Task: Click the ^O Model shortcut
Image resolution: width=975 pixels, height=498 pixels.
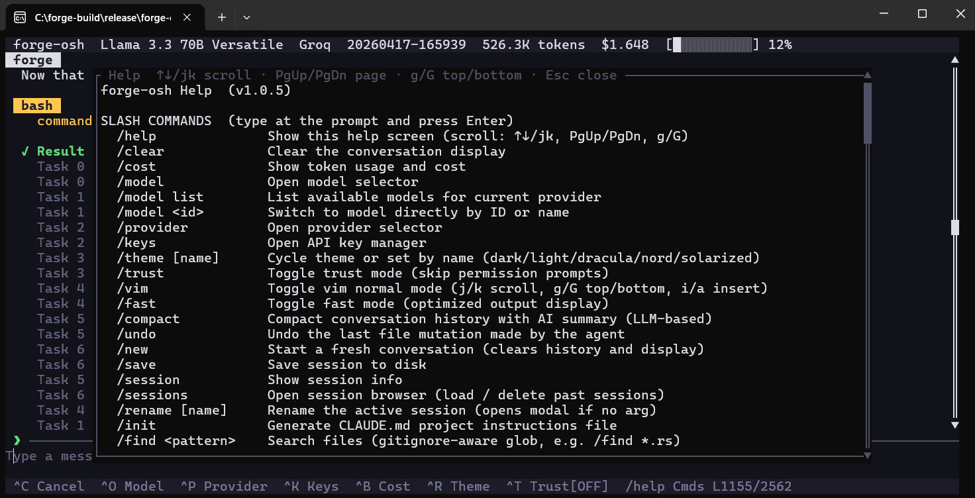Action: coord(132,486)
